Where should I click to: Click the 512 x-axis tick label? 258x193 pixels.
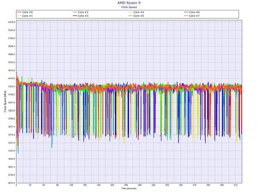(236, 185)
